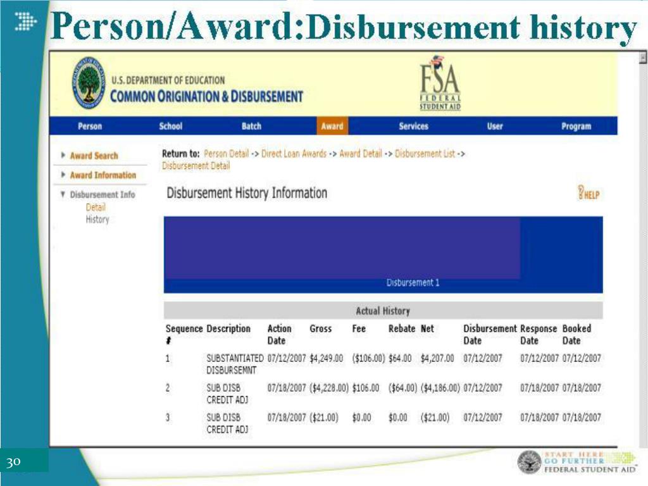
Task: Collapse the Disbursement Info arrow
Action: (63, 194)
